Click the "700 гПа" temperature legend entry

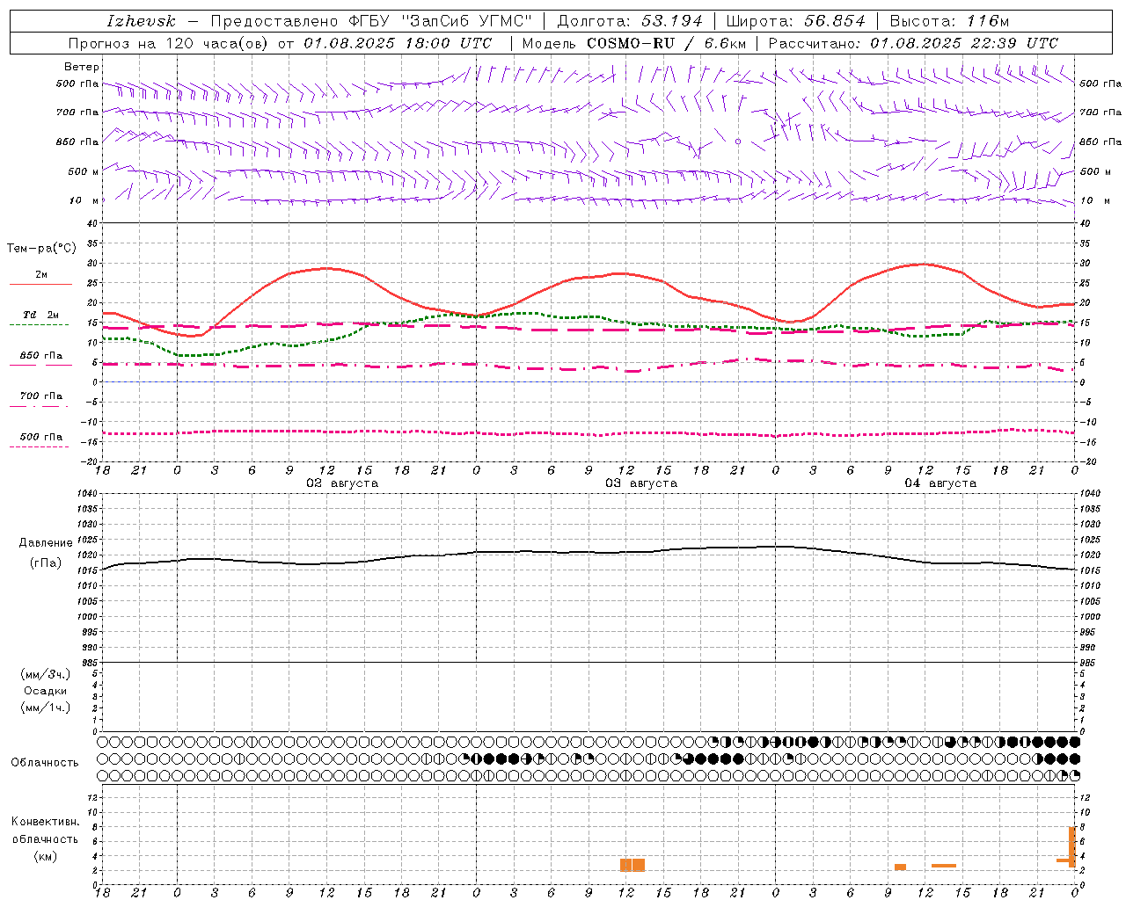pyautogui.click(x=40, y=396)
